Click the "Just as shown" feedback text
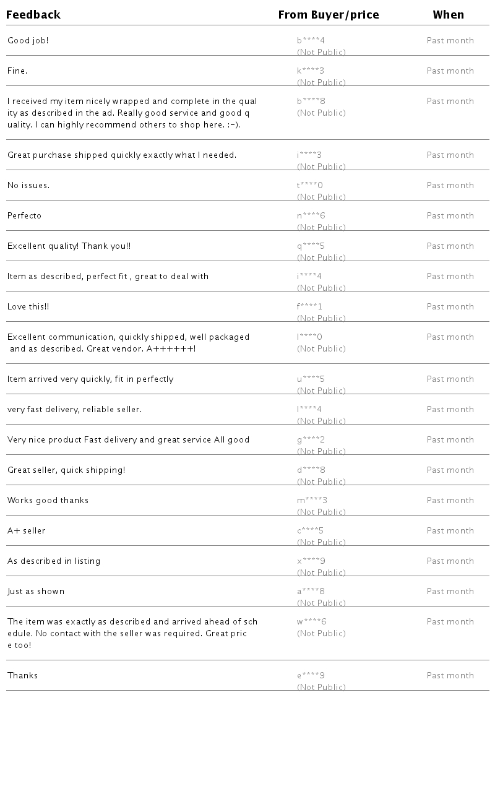The height and width of the screenshot is (812, 495). 36,592
